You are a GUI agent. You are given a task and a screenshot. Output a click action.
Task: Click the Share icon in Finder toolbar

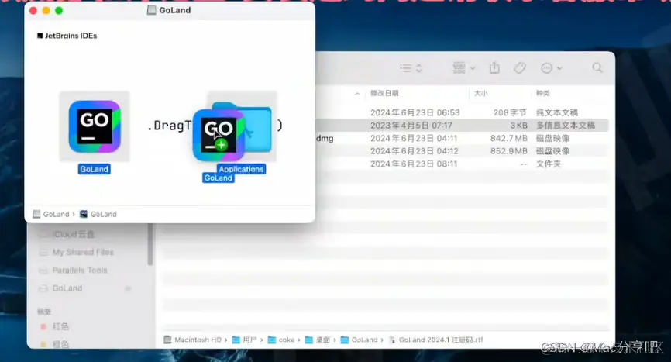click(494, 67)
